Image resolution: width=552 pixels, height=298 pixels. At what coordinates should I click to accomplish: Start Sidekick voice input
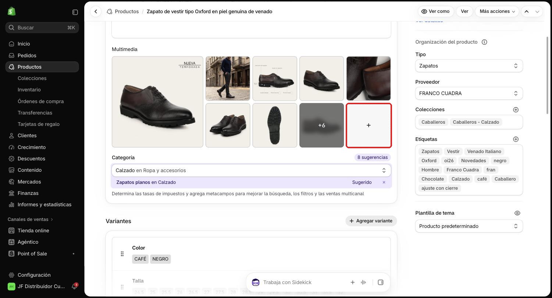(363, 282)
